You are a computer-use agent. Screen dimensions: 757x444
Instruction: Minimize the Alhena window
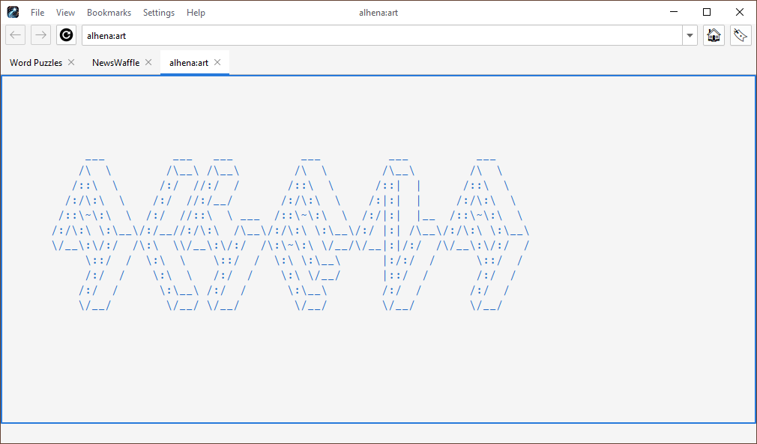[674, 12]
